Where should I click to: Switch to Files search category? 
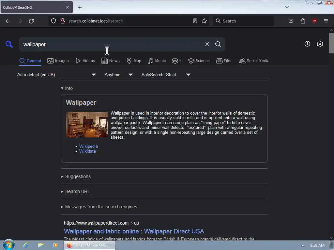pos(224,61)
